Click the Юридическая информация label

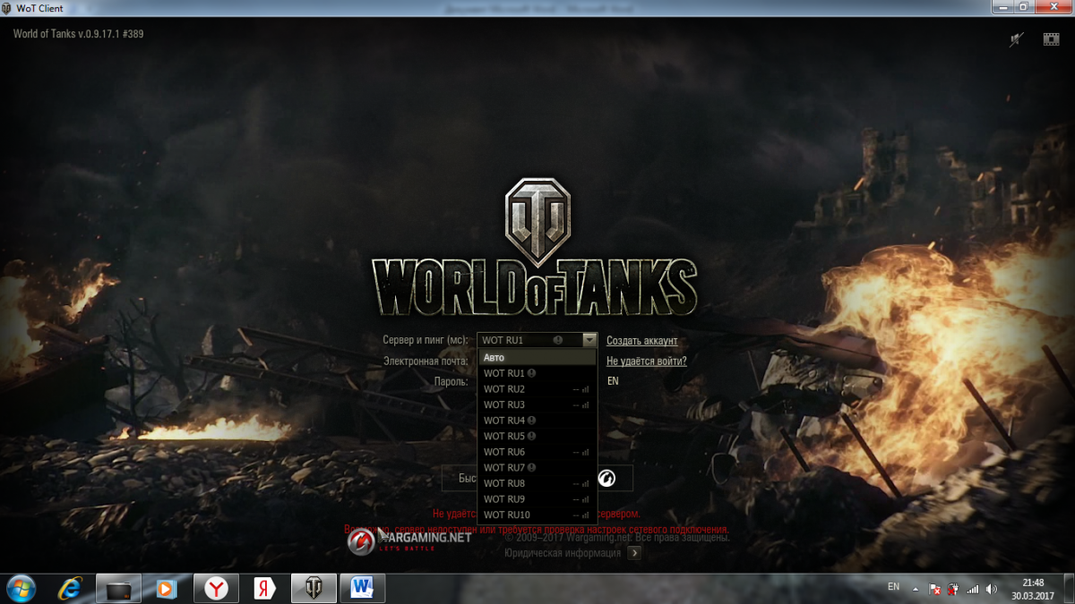pos(563,553)
